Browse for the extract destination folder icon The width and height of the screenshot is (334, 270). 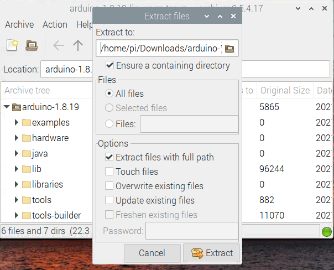[229, 48]
